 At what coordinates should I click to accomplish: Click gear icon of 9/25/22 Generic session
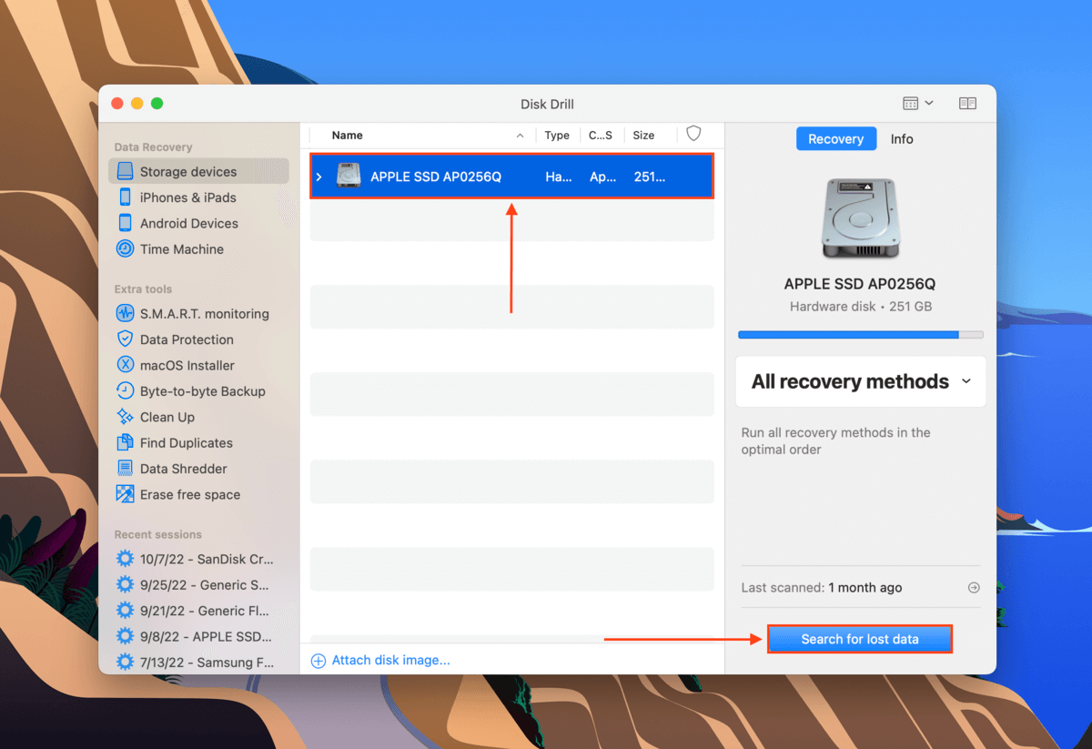[125, 585]
